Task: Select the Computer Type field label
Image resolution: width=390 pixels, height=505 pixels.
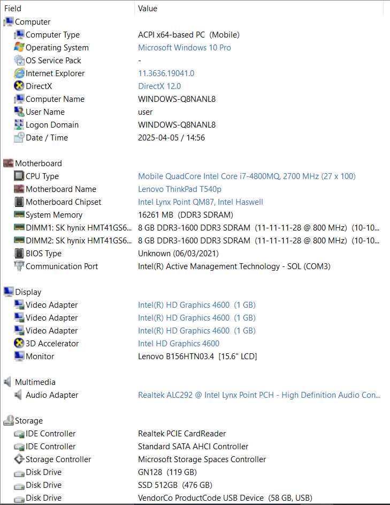Action: [x=52, y=34]
